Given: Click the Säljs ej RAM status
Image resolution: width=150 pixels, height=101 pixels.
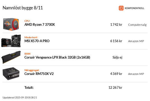Looking at the screenshot, I should coord(118,58).
